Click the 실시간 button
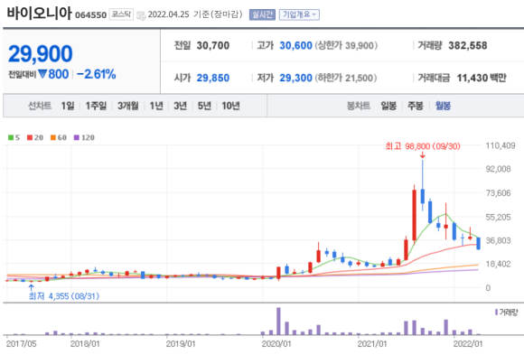 tap(262, 14)
